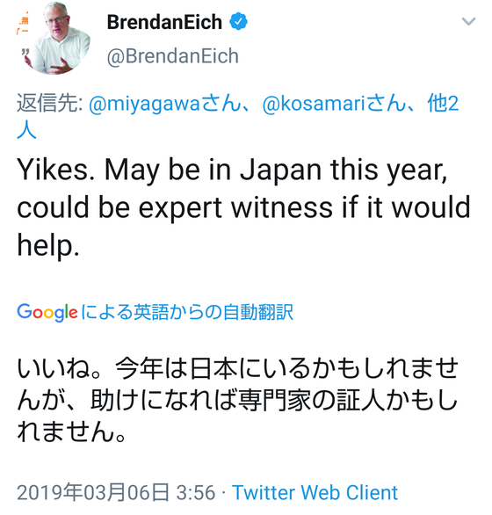Viewport: 492px width, 515px height.
Task: Click the 'Yikes. May be in Japan' line
Action: [232, 170]
